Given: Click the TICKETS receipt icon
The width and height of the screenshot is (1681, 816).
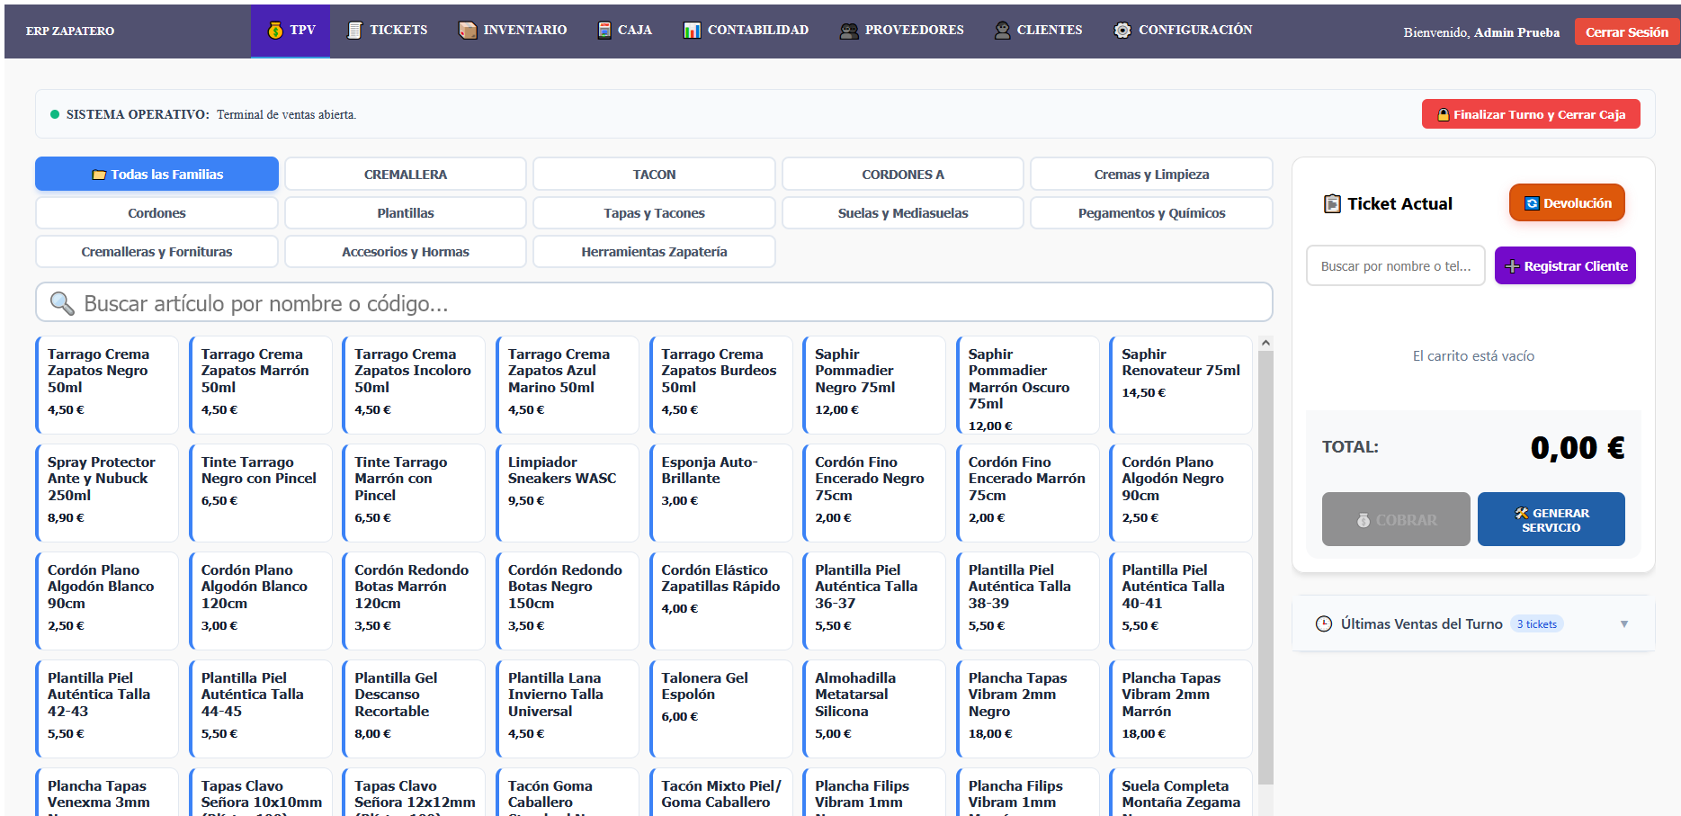Looking at the screenshot, I should pos(355,31).
